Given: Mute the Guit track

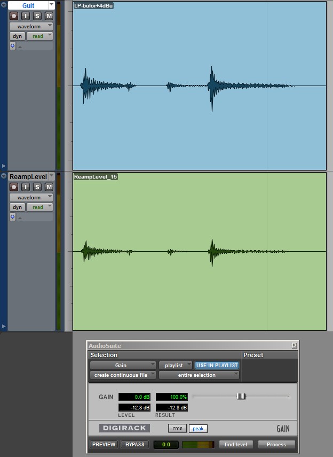Looking at the screenshot, I should click(x=49, y=16).
